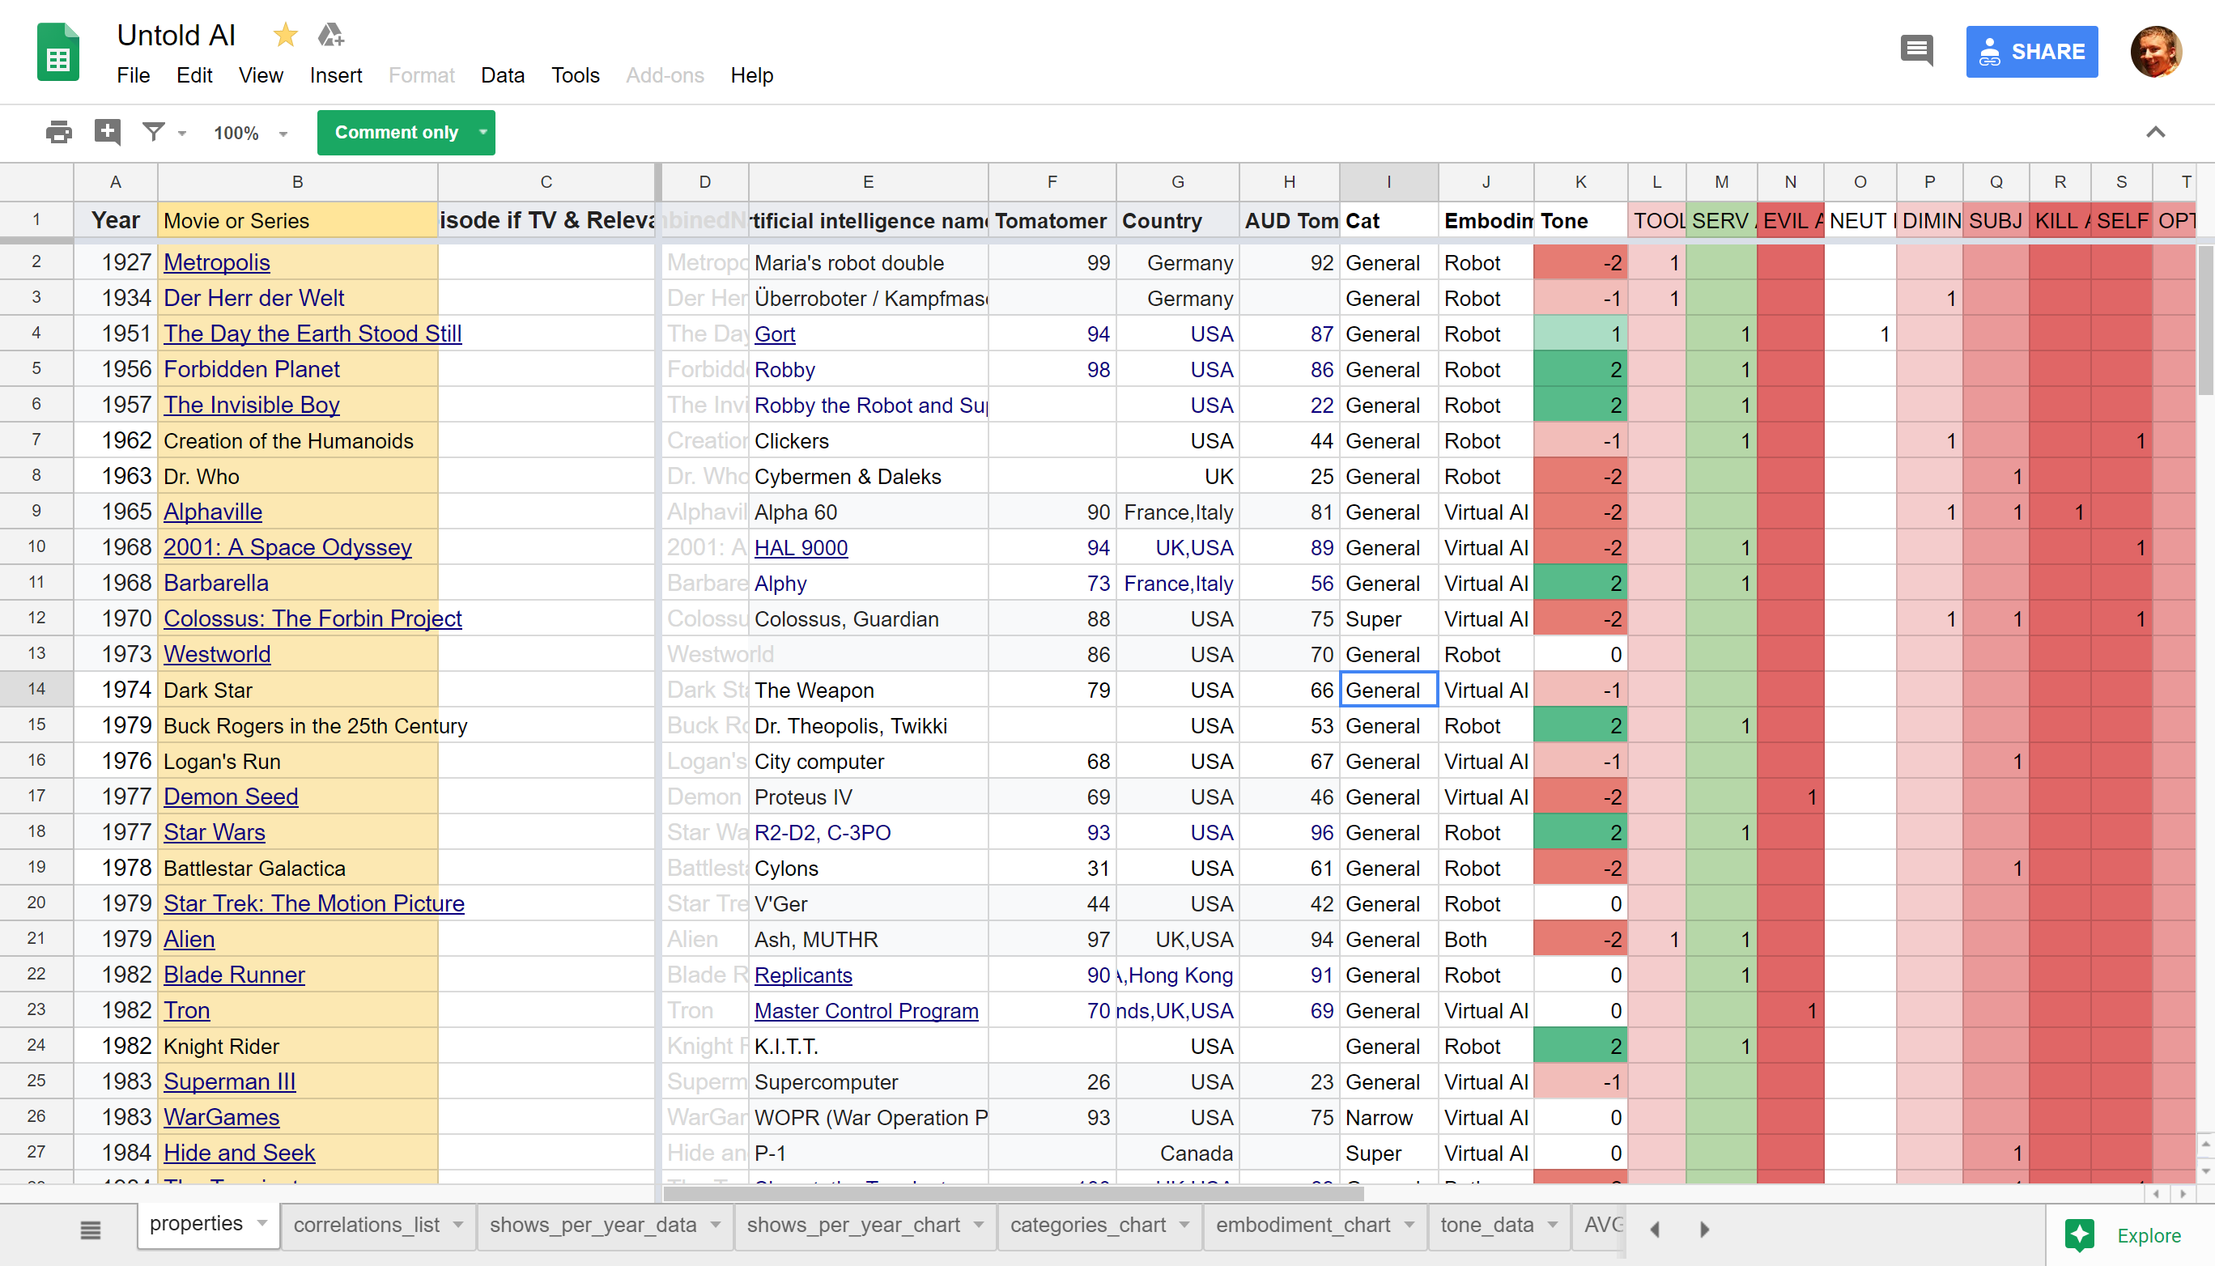Select the green Tone cell for Star Wars
This screenshot has height=1266, width=2215.
(1579, 832)
